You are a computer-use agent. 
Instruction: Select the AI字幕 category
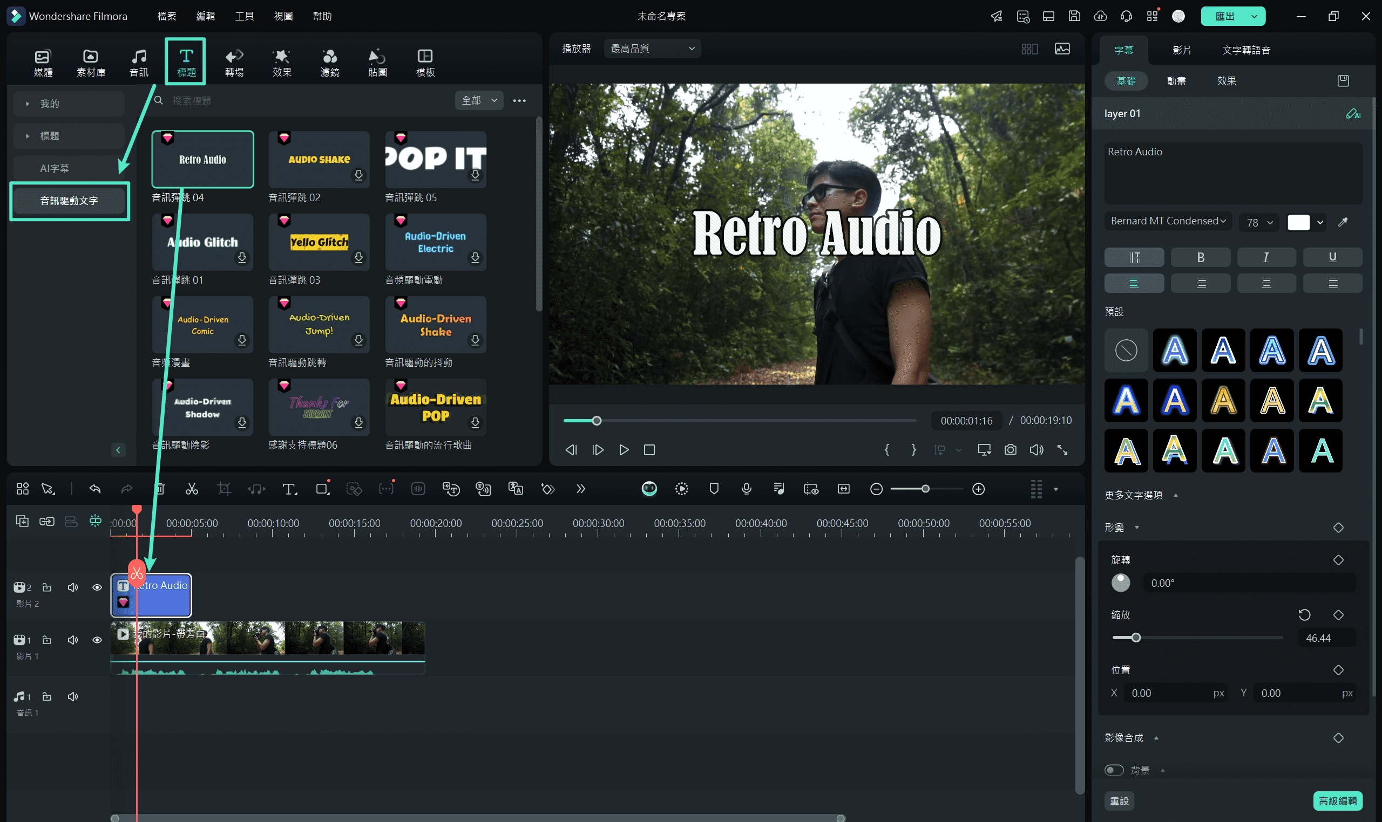(x=69, y=168)
